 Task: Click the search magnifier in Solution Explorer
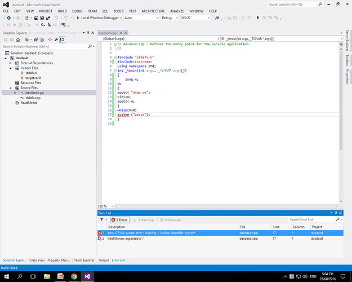pos(90,47)
